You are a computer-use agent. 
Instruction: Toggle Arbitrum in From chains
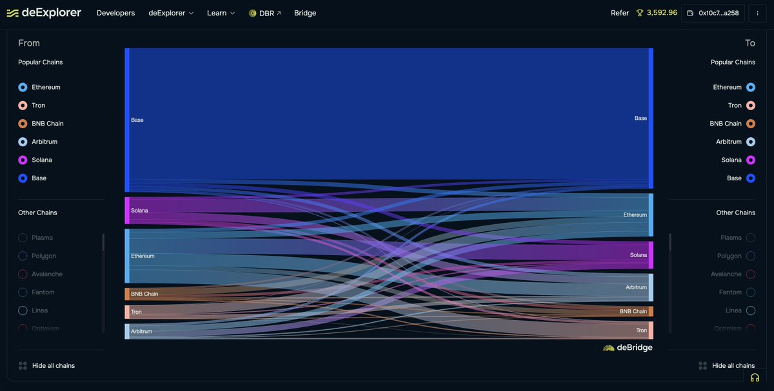click(23, 142)
